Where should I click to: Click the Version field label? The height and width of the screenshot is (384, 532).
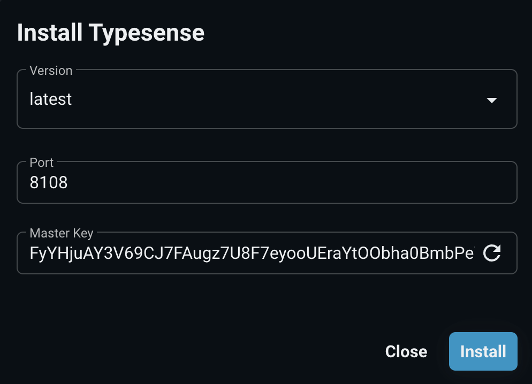pyautogui.click(x=51, y=71)
